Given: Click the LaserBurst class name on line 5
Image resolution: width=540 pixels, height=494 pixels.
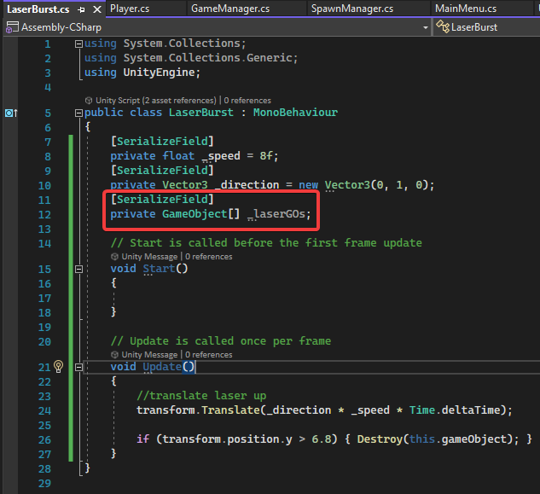Looking at the screenshot, I should point(201,113).
